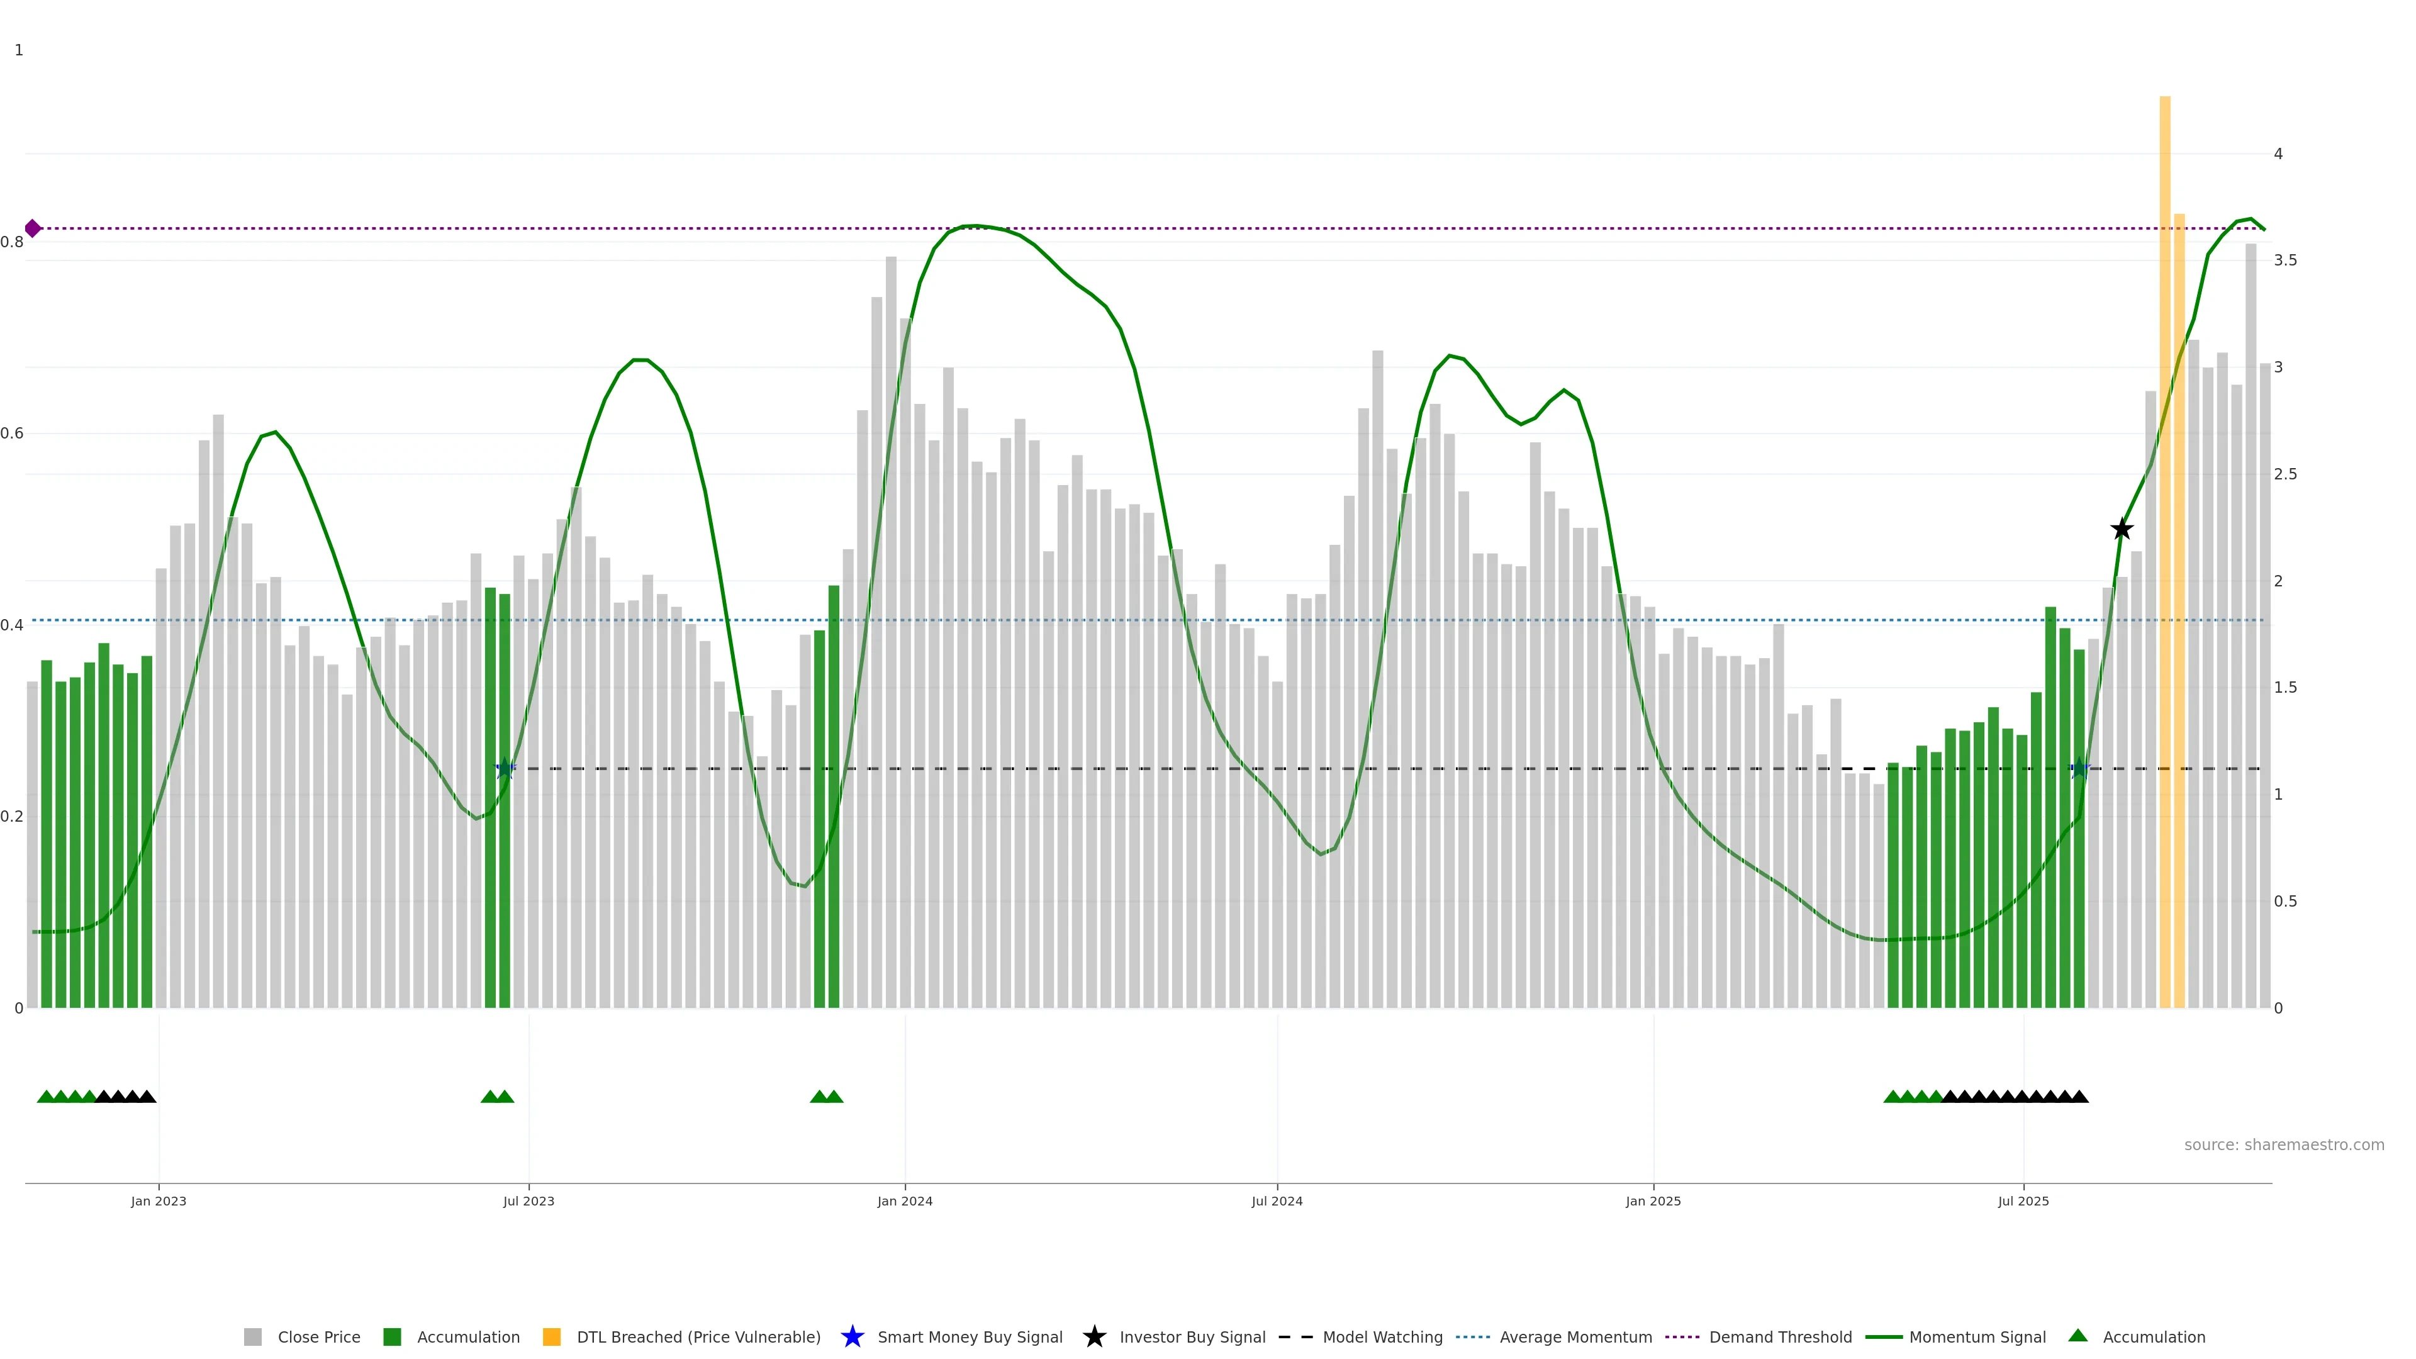2416x1359 pixels.
Task: Click the green Accumulation legend swatch
Action: point(392,1338)
